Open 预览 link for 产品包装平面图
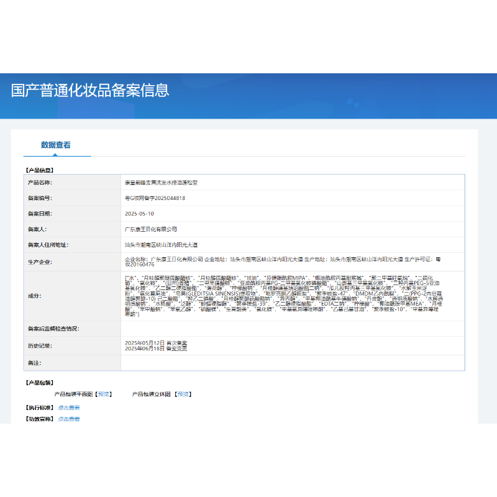This screenshot has width=497, height=497. pyautogui.click(x=104, y=394)
